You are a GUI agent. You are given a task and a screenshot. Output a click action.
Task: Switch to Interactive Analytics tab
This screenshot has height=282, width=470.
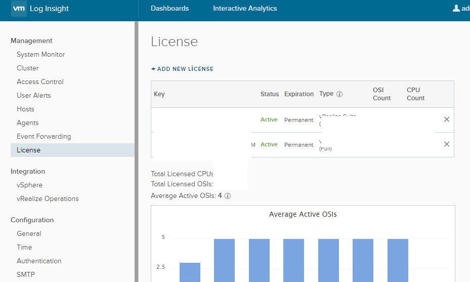[x=245, y=9]
